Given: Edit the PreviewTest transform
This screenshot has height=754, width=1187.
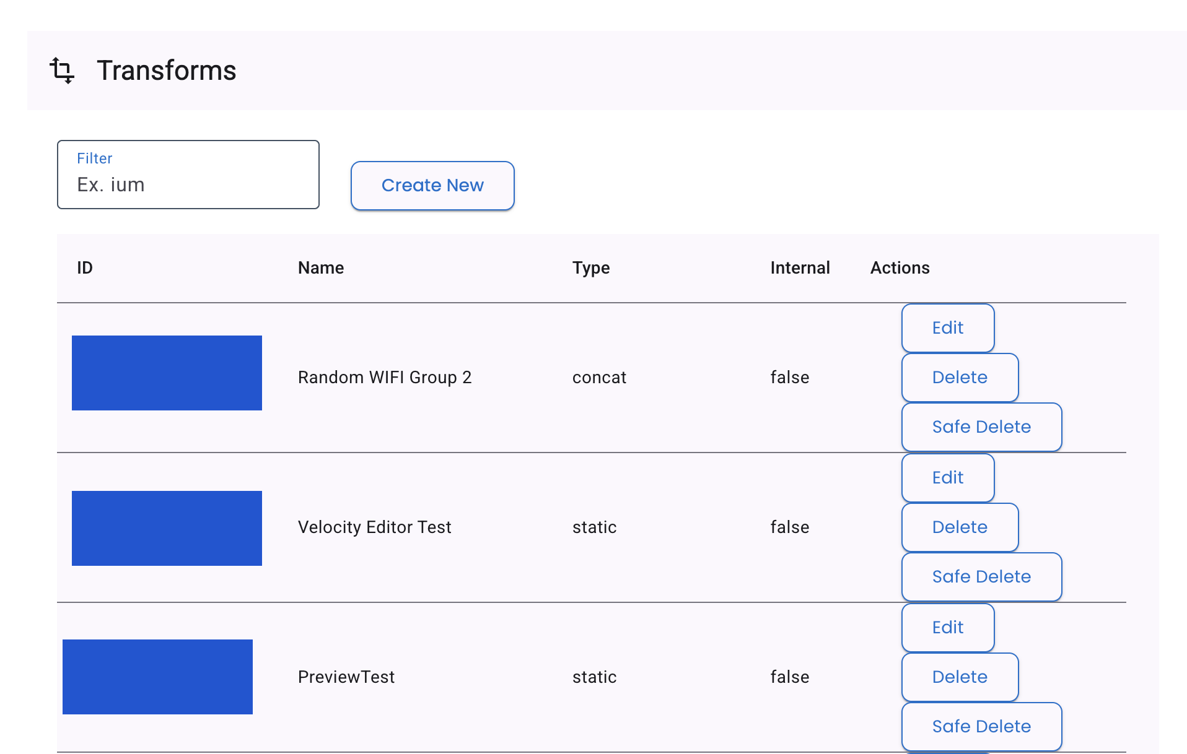Looking at the screenshot, I should [x=947, y=627].
